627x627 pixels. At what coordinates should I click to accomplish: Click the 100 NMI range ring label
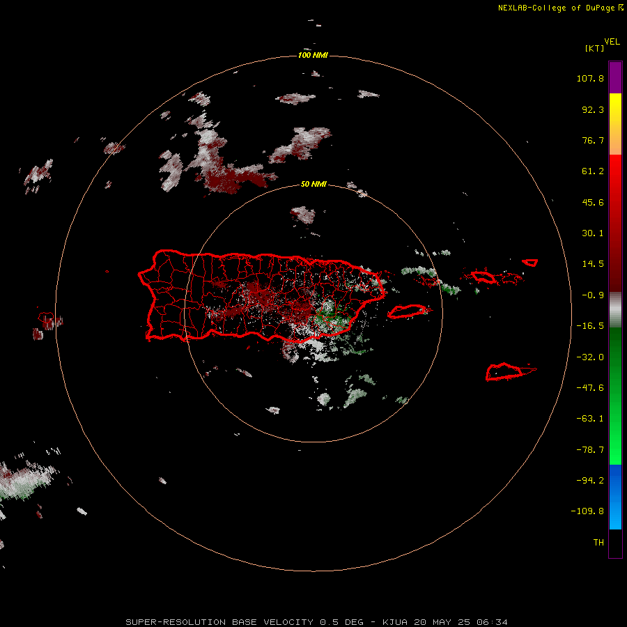pos(313,55)
